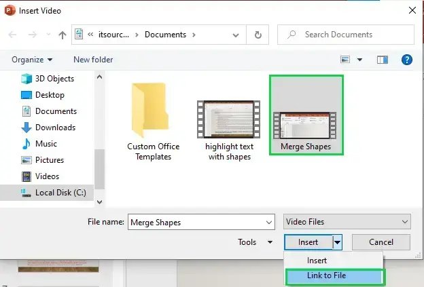Expand the chevron after Documents breadcrumb
The width and height of the screenshot is (424, 287).
coord(194,35)
